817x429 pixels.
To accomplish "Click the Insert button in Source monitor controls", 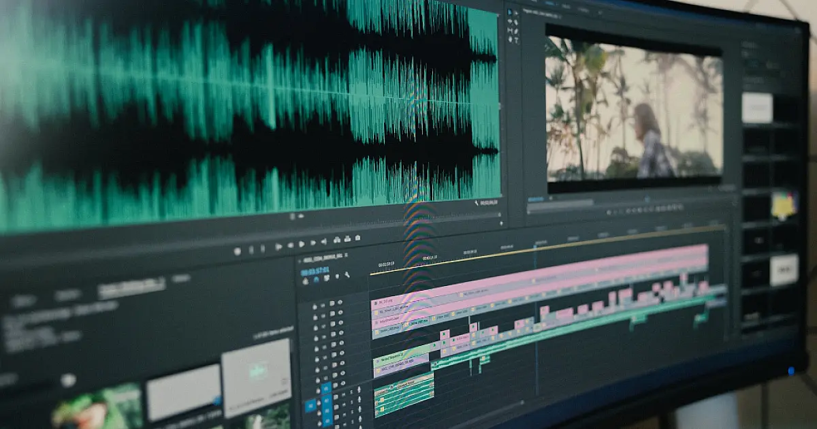I will click(x=336, y=240).
